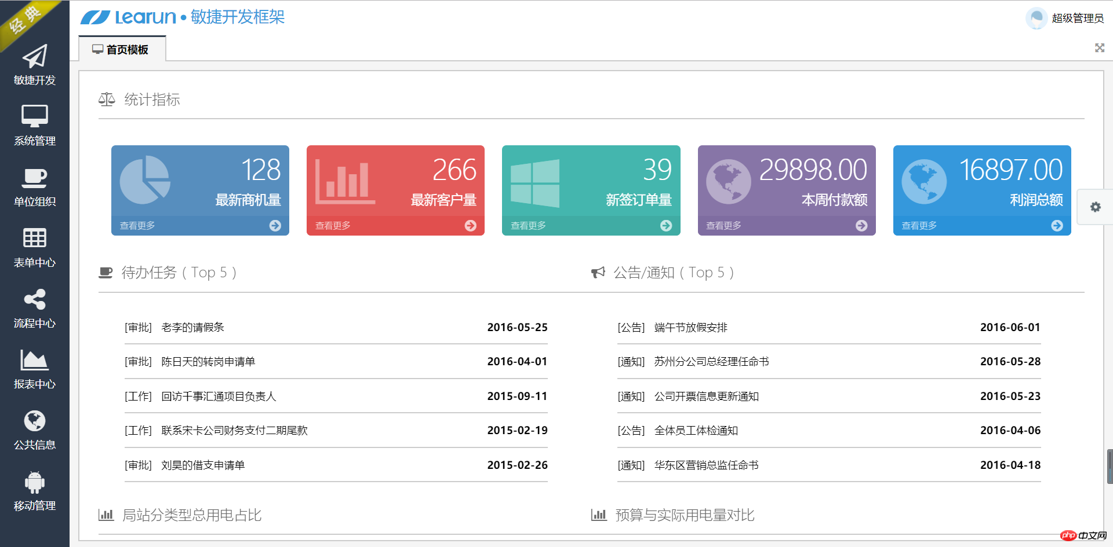
Task: Open 系统管理 monitor icon in sidebar
Action: [35, 116]
